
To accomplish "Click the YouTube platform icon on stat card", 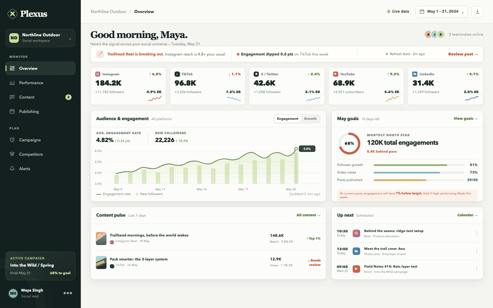I will pyautogui.click(x=336, y=74).
